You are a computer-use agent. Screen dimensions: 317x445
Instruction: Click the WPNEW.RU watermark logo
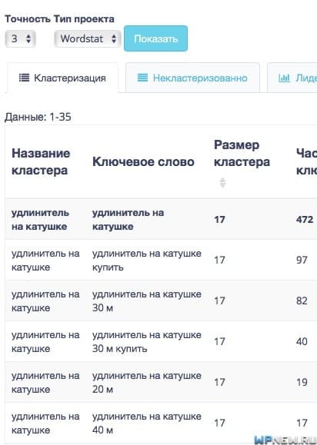285,440
